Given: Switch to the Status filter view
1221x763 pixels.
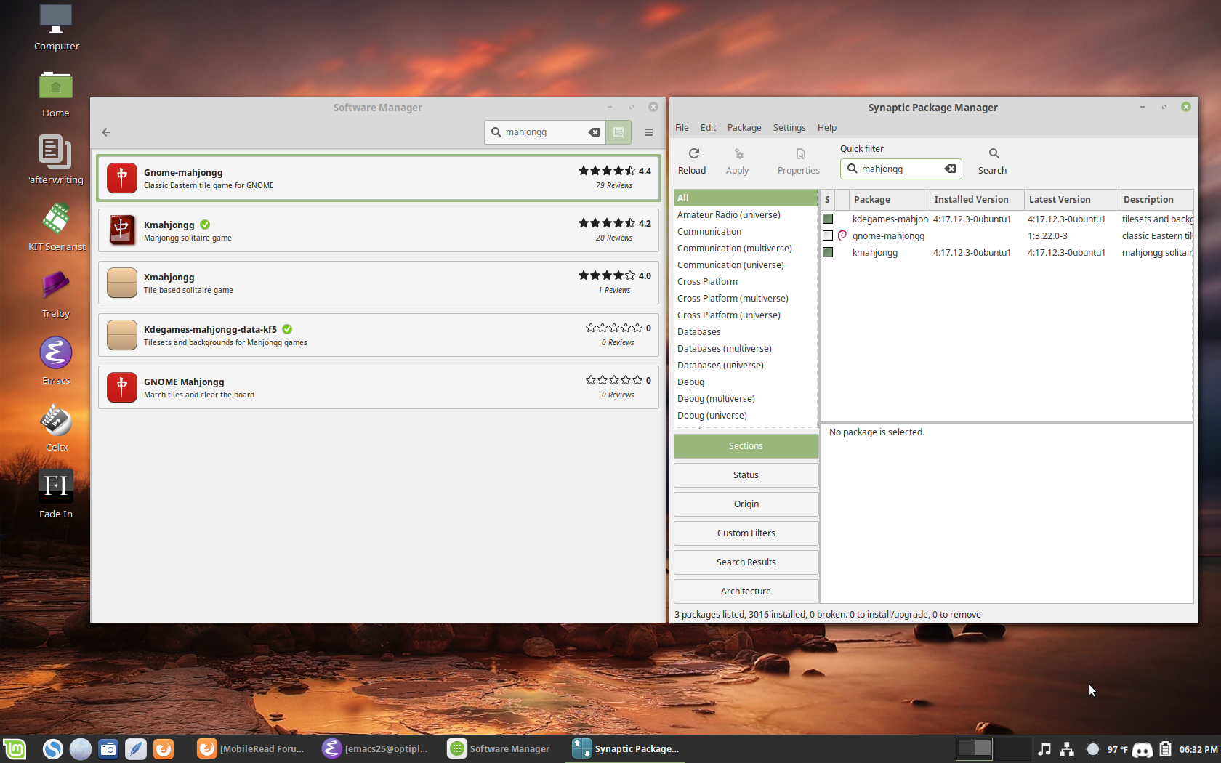Looking at the screenshot, I should point(746,475).
